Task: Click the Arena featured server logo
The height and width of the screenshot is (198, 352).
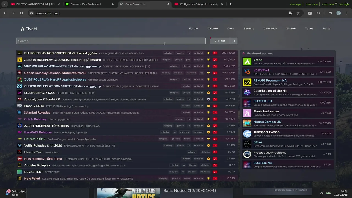Action: click(247, 62)
